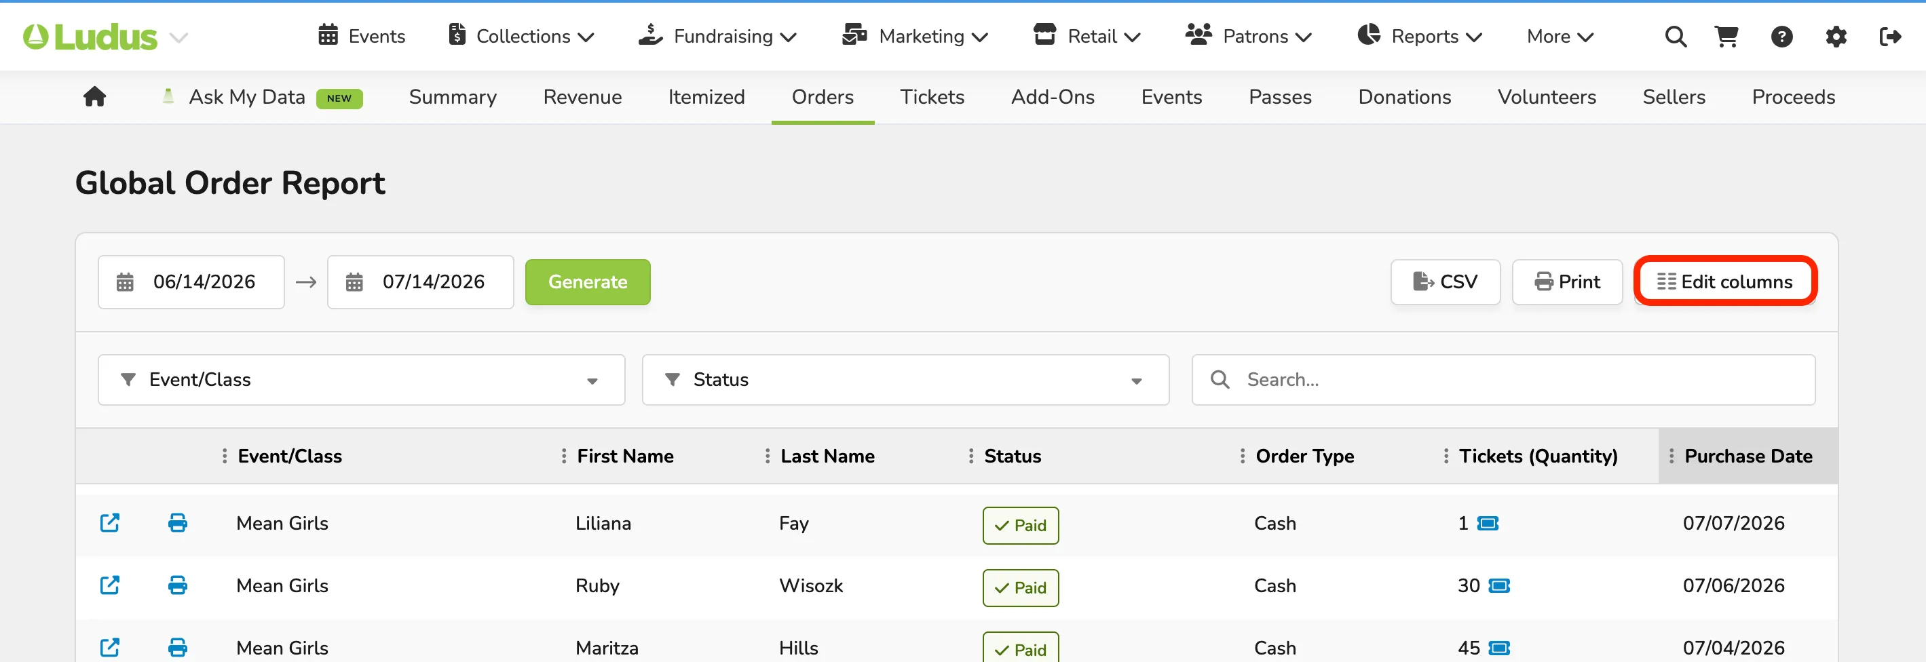Switch to the Revenue tab
The height and width of the screenshot is (662, 1926).
point(582,97)
